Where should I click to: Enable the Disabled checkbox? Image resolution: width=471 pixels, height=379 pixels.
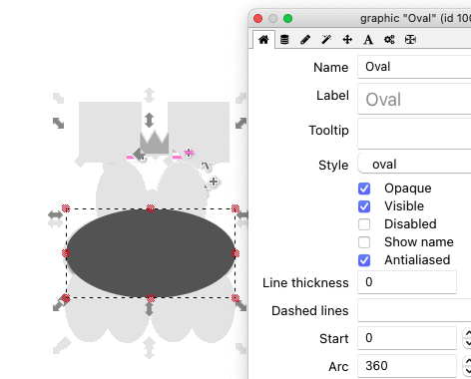(364, 224)
